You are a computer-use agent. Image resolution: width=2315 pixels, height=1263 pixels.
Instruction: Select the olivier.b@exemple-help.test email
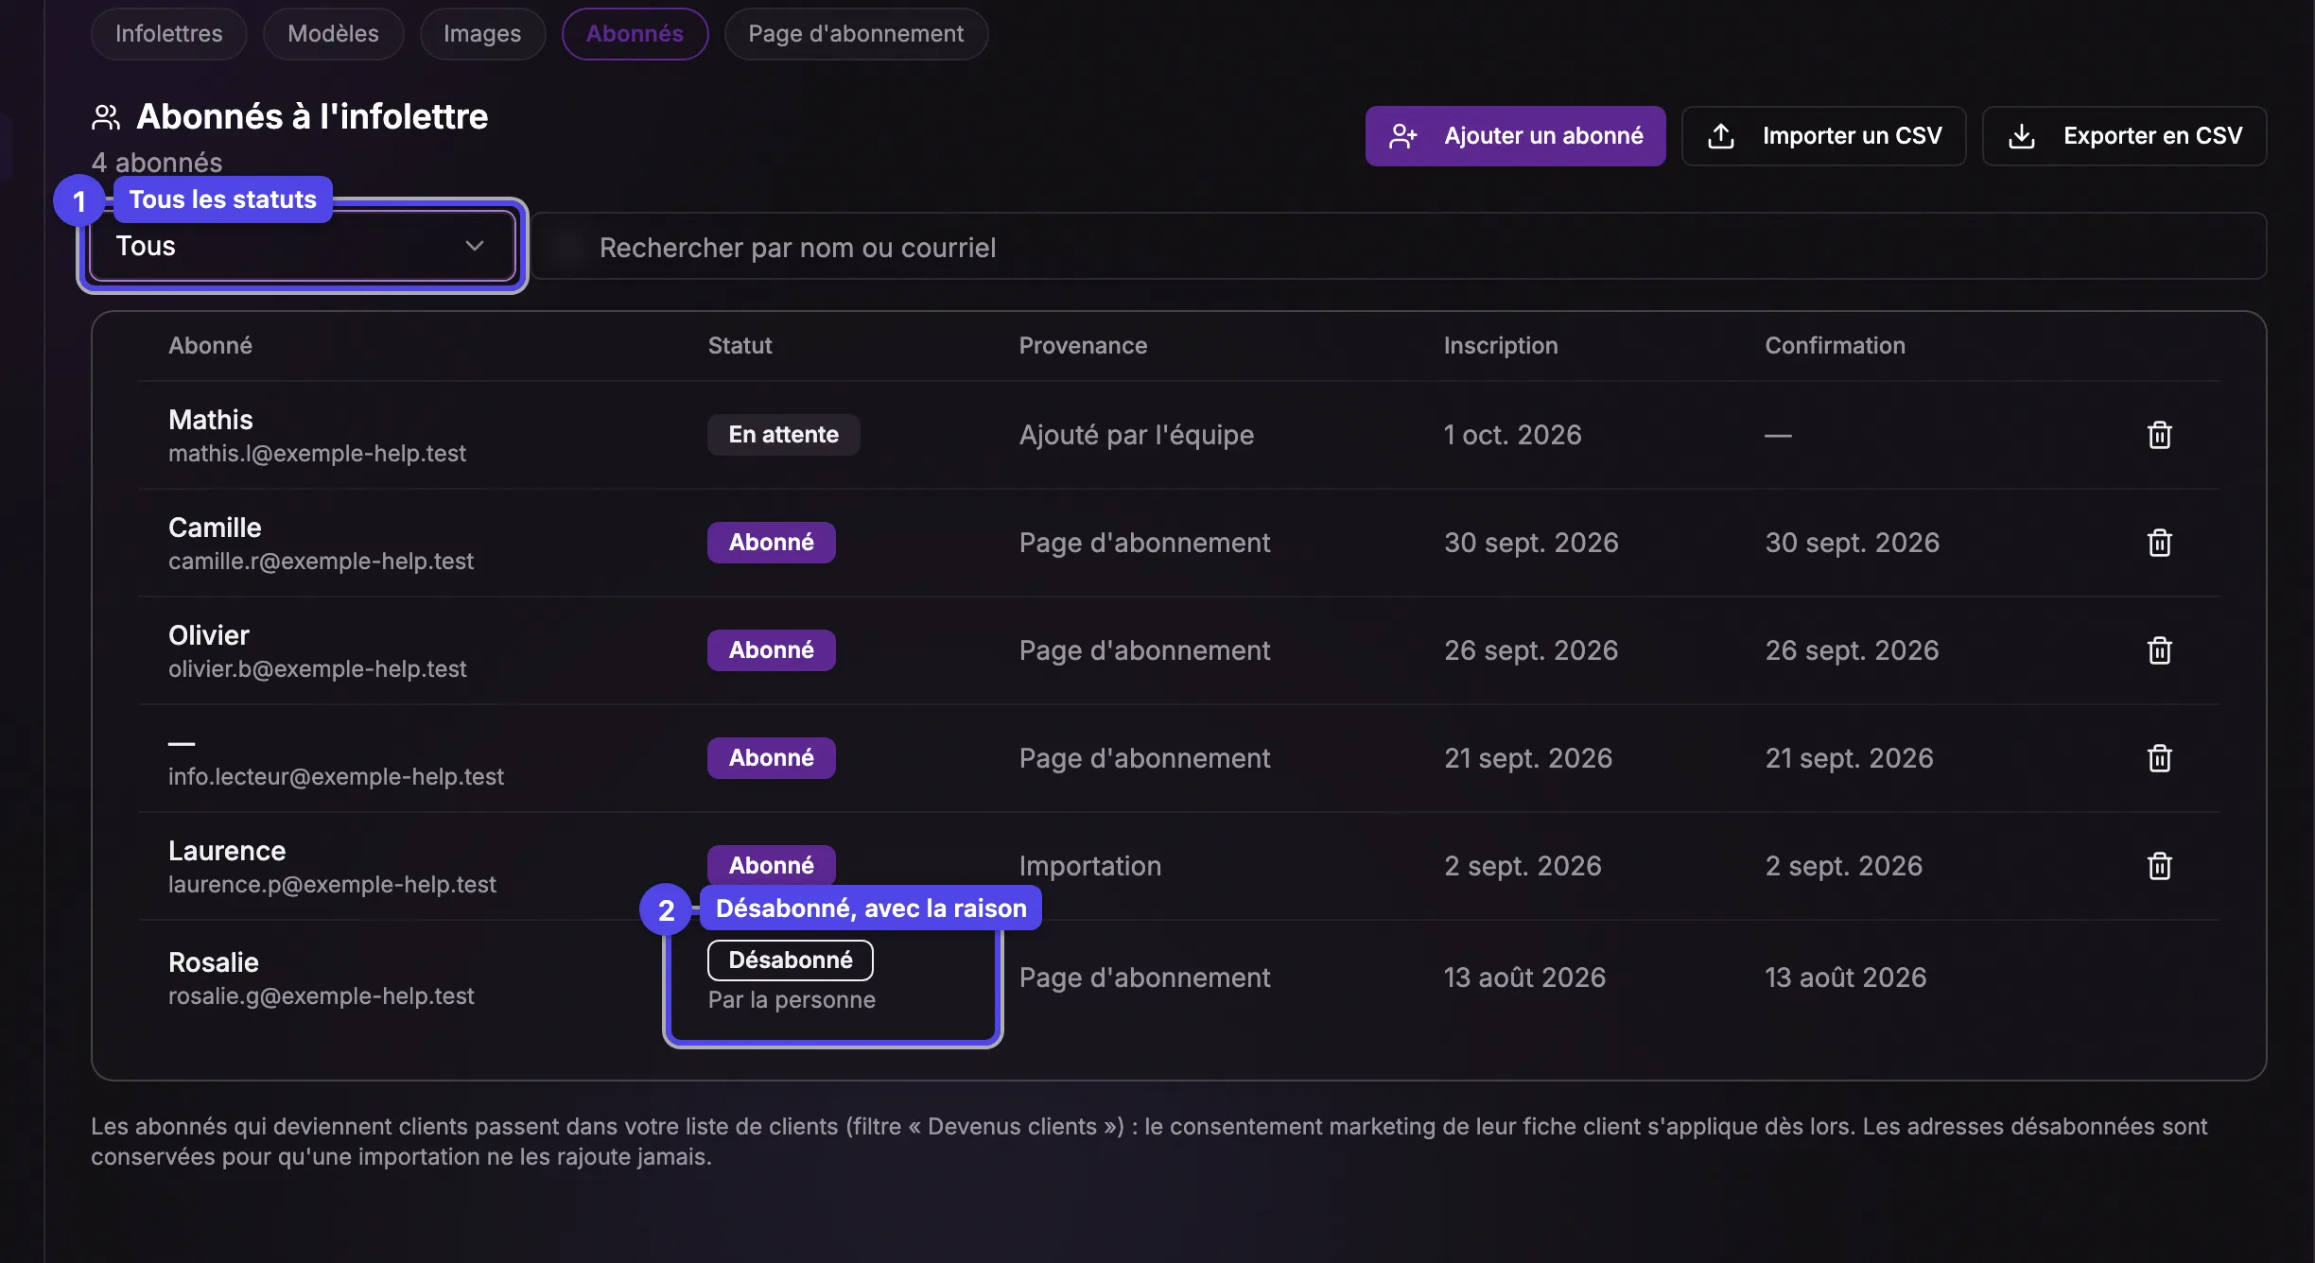pos(317,669)
